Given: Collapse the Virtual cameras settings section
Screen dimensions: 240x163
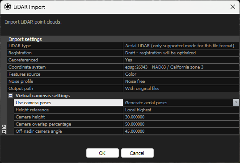Looking at the screenshot, I should tap(10, 96).
